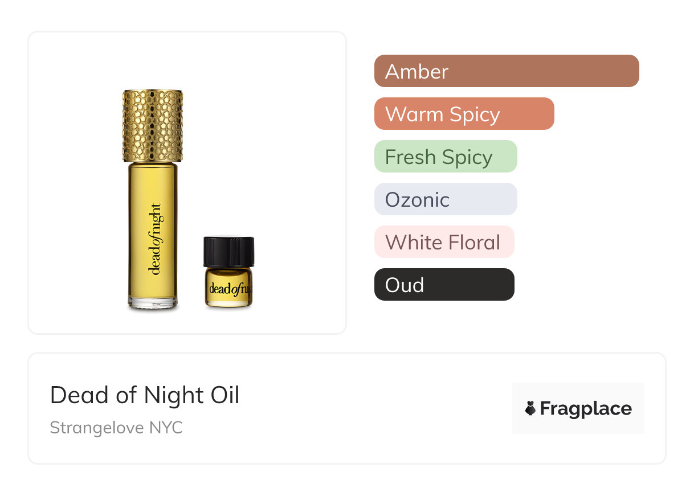This screenshot has width=694, height=492.
Task: Click the black vial cap
Action: tap(228, 252)
